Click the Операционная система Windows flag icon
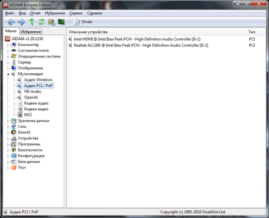Viewport: 269px width, 218px height. (x=14, y=56)
